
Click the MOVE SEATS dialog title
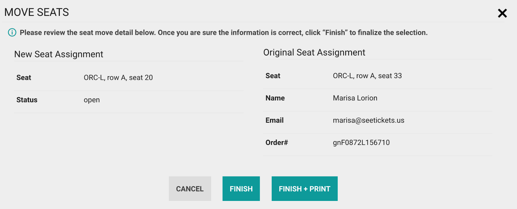(37, 12)
